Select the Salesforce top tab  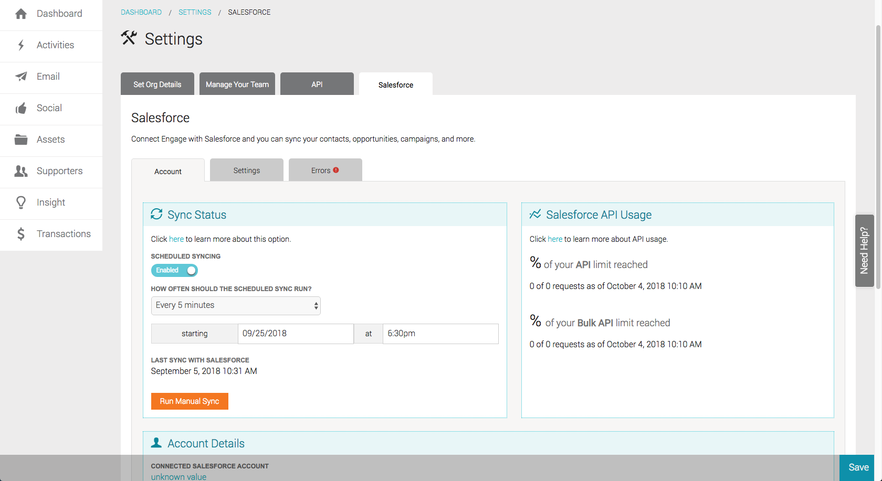[x=396, y=84]
